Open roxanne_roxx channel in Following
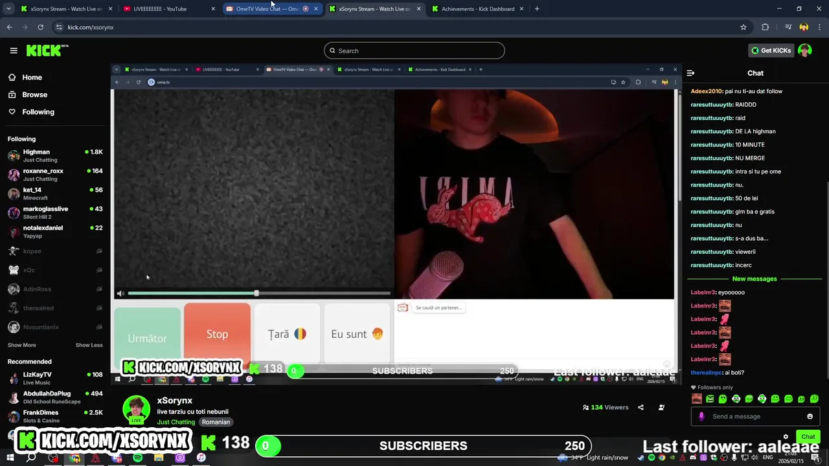Viewport: 829px width, 466px height. 55,175
